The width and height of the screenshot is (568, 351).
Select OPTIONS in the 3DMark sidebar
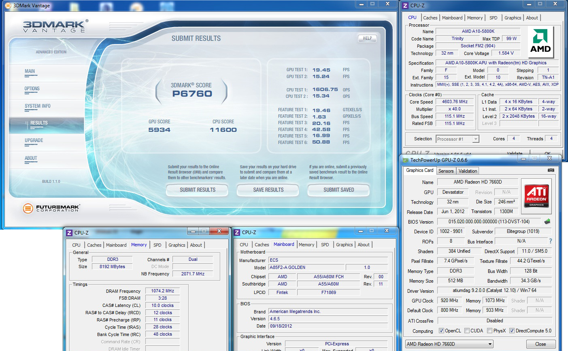32,89
